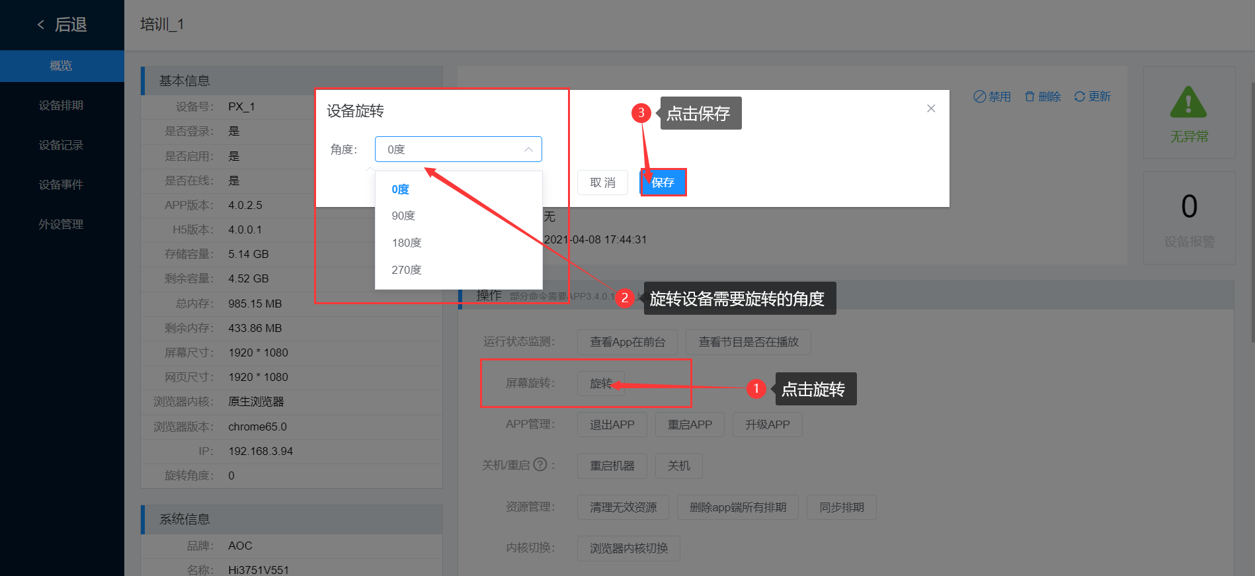Click the 剩余容量 value 4.52 GB
The image size is (1255, 576).
tap(249, 278)
